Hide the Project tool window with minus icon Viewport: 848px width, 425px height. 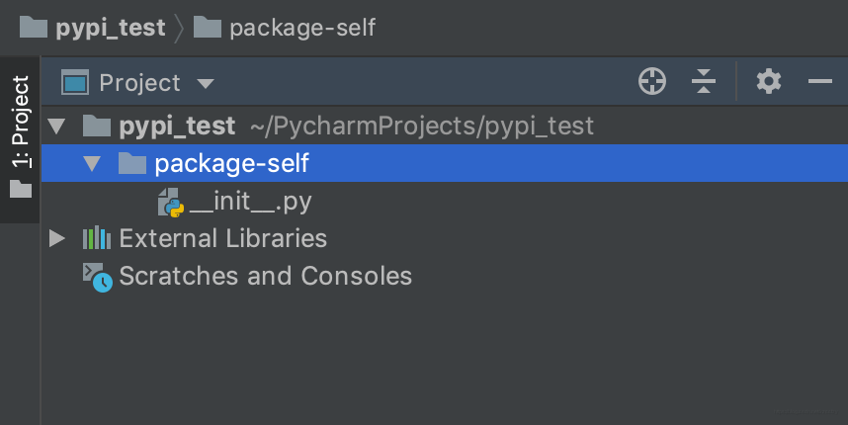pos(820,82)
